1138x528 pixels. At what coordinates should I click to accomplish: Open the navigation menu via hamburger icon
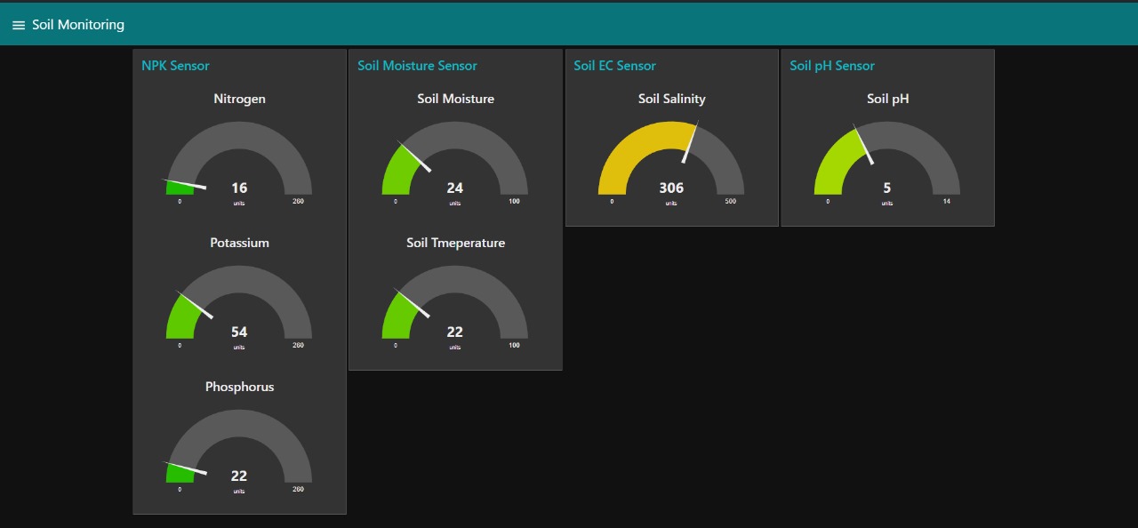coord(18,24)
